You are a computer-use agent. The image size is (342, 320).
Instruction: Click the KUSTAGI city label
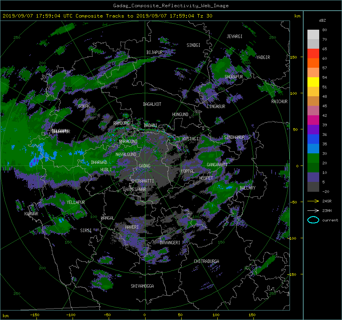[x=190, y=139]
